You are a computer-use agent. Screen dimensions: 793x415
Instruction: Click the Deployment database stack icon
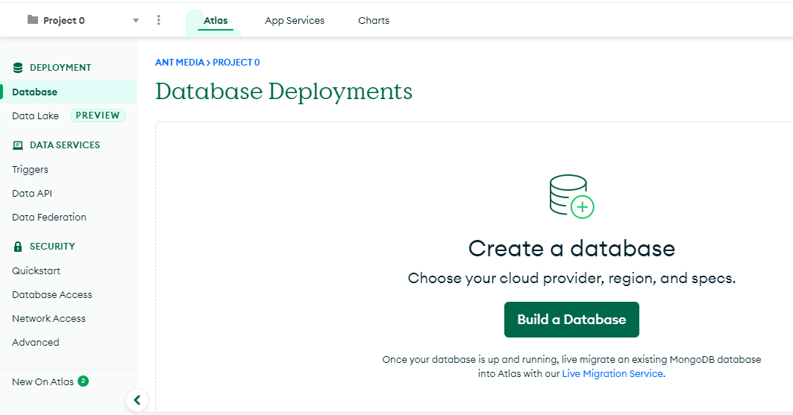coord(18,68)
